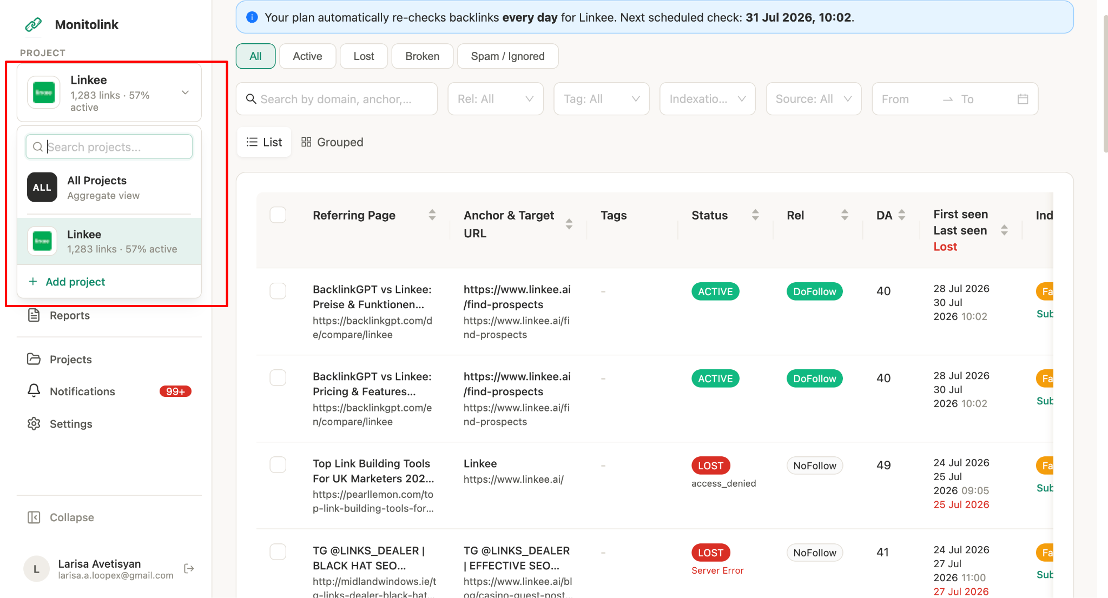Choose All Projects aggregate view

pos(109,188)
